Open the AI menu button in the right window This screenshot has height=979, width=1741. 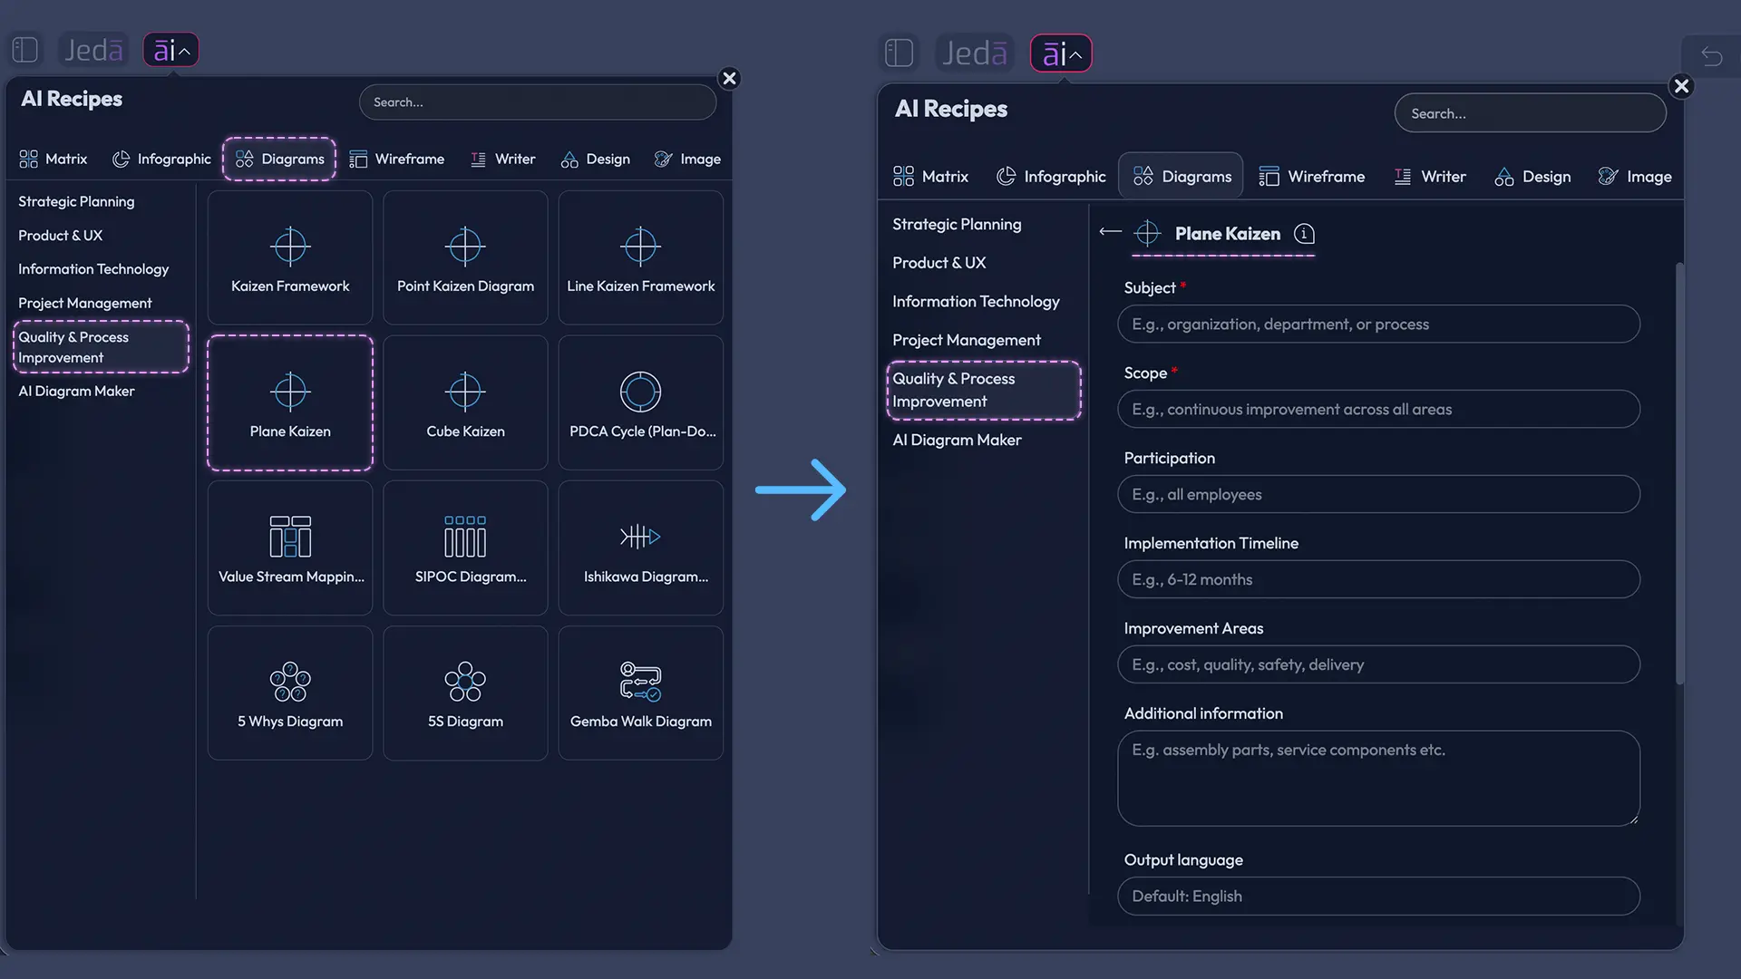1061,53
